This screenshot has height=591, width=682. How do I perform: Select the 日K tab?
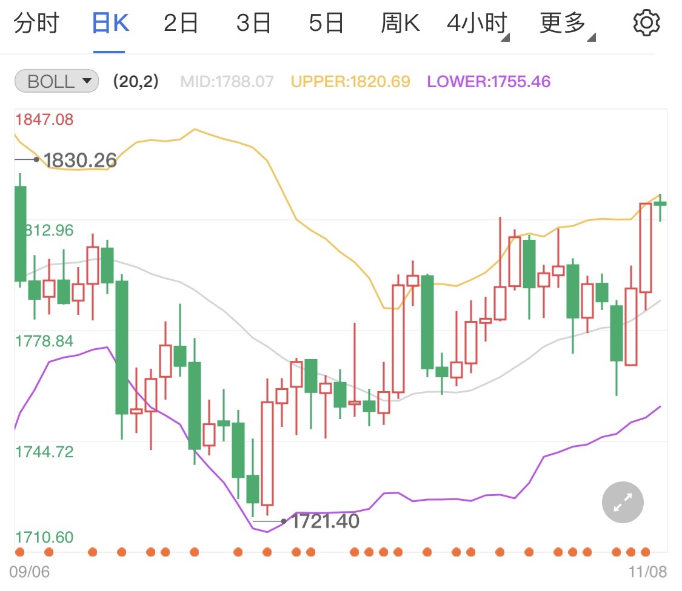point(109,24)
